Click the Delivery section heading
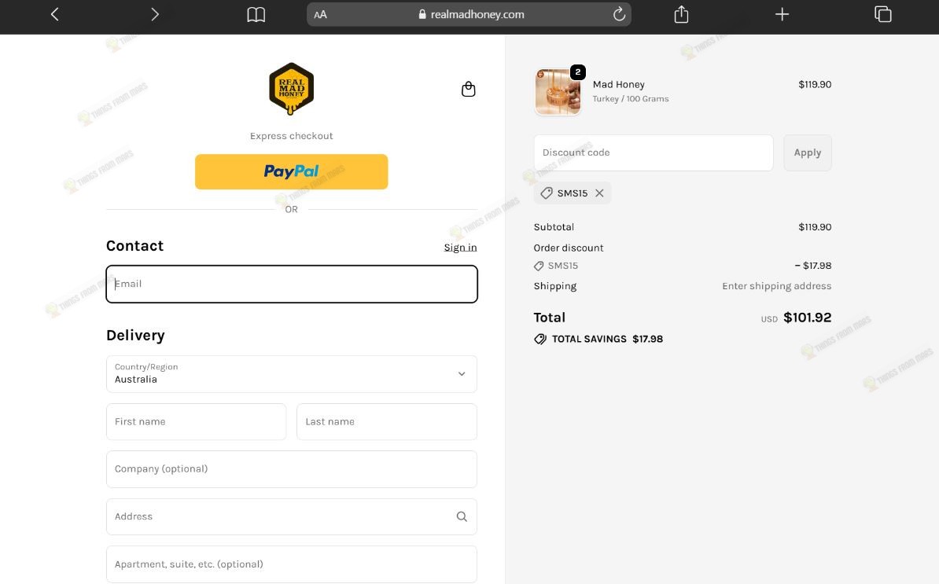Image resolution: width=939 pixels, height=584 pixels. point(135,336)
